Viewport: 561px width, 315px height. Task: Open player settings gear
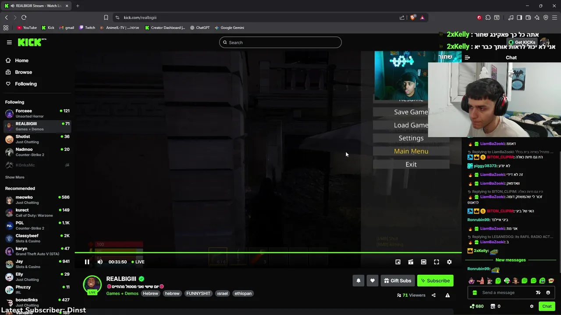[x=449, y=262]
